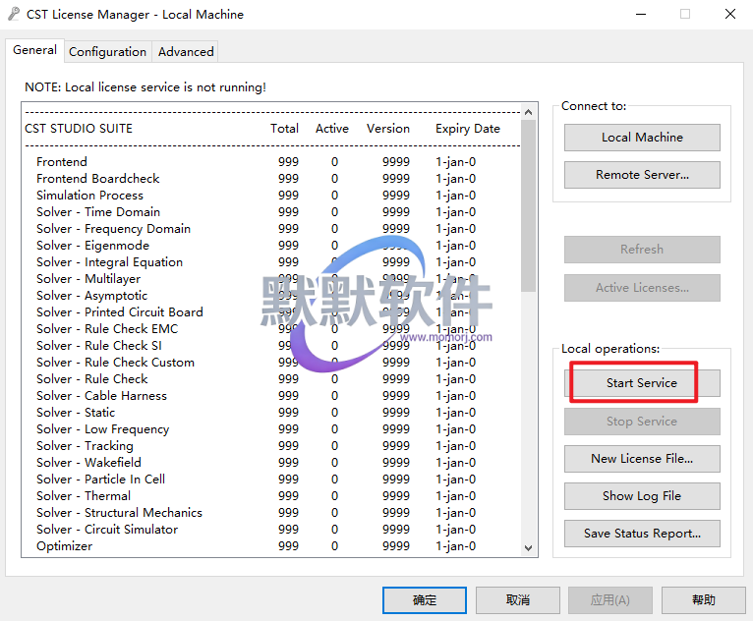Save the status report

(x=642, y=534)
